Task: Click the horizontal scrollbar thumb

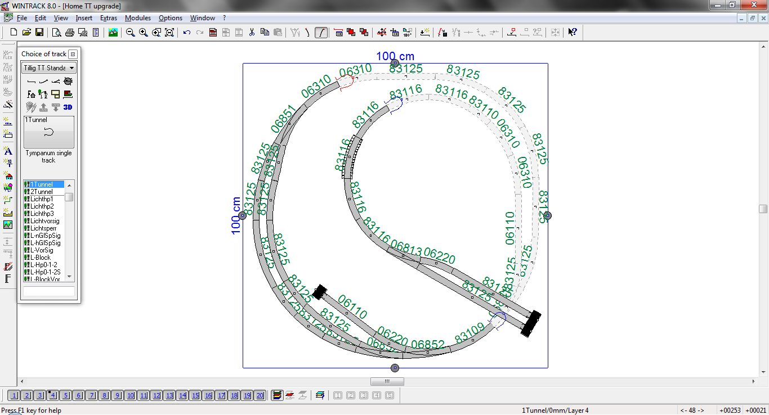Action: point(387,381)
